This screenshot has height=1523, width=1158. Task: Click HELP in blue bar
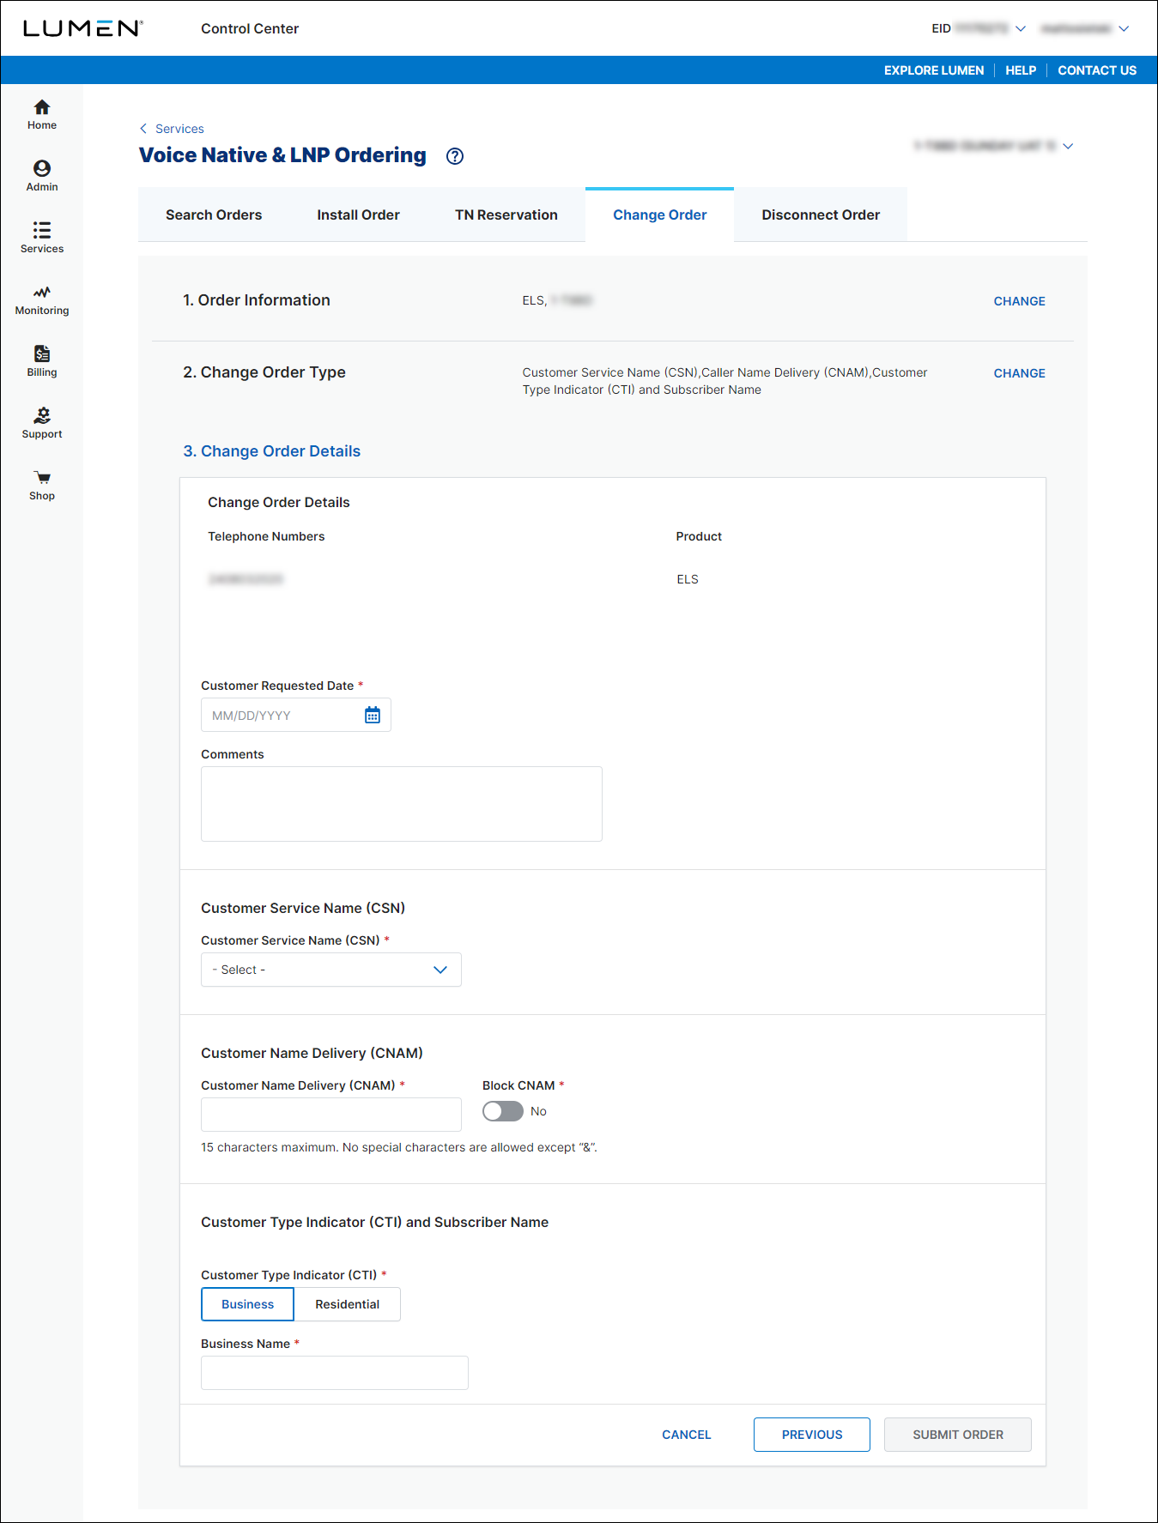tap(1021, 70)
